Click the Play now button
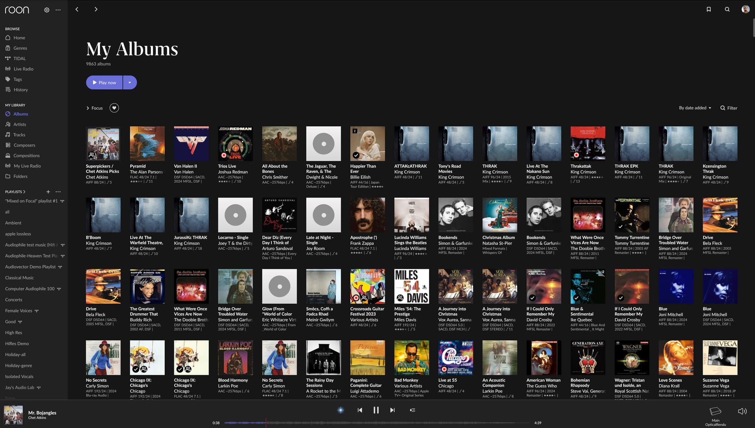The image size is (755, 428). (x=104, y=83)
